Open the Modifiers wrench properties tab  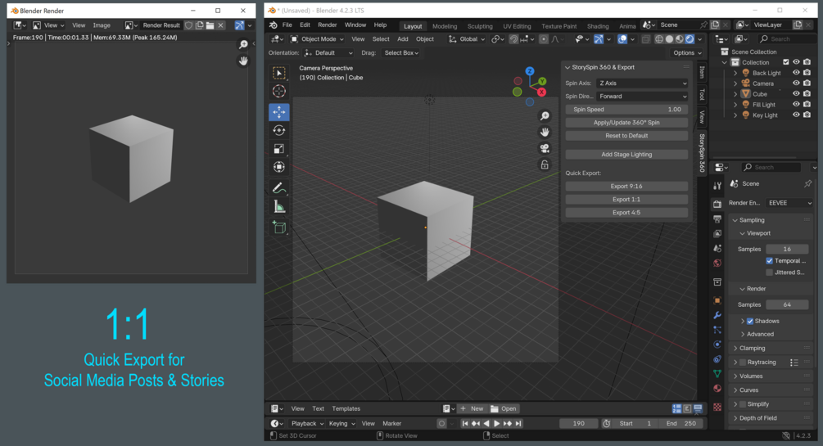point(717,315)
